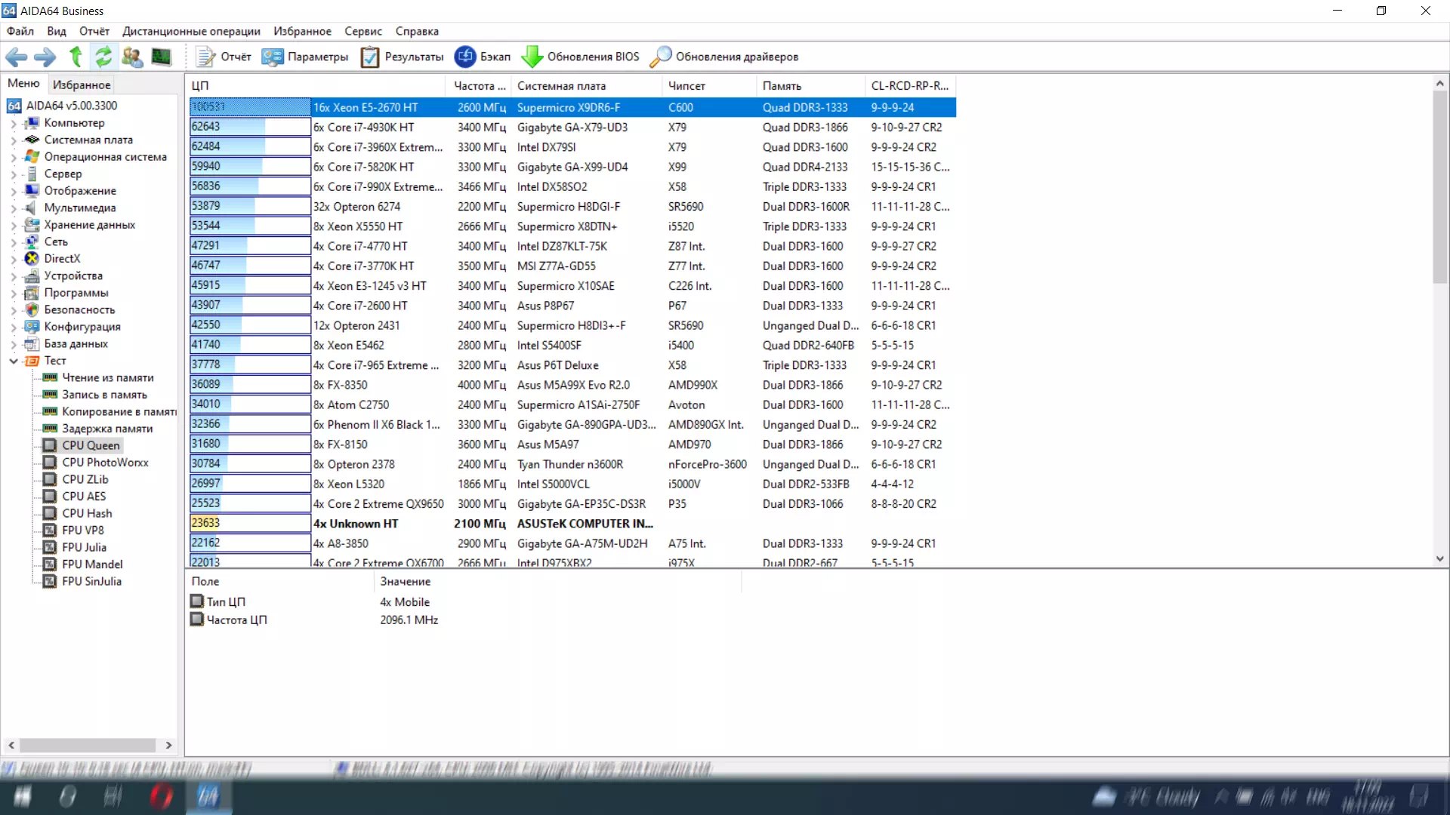Click the Параметры toolbar button

point(305,57)
